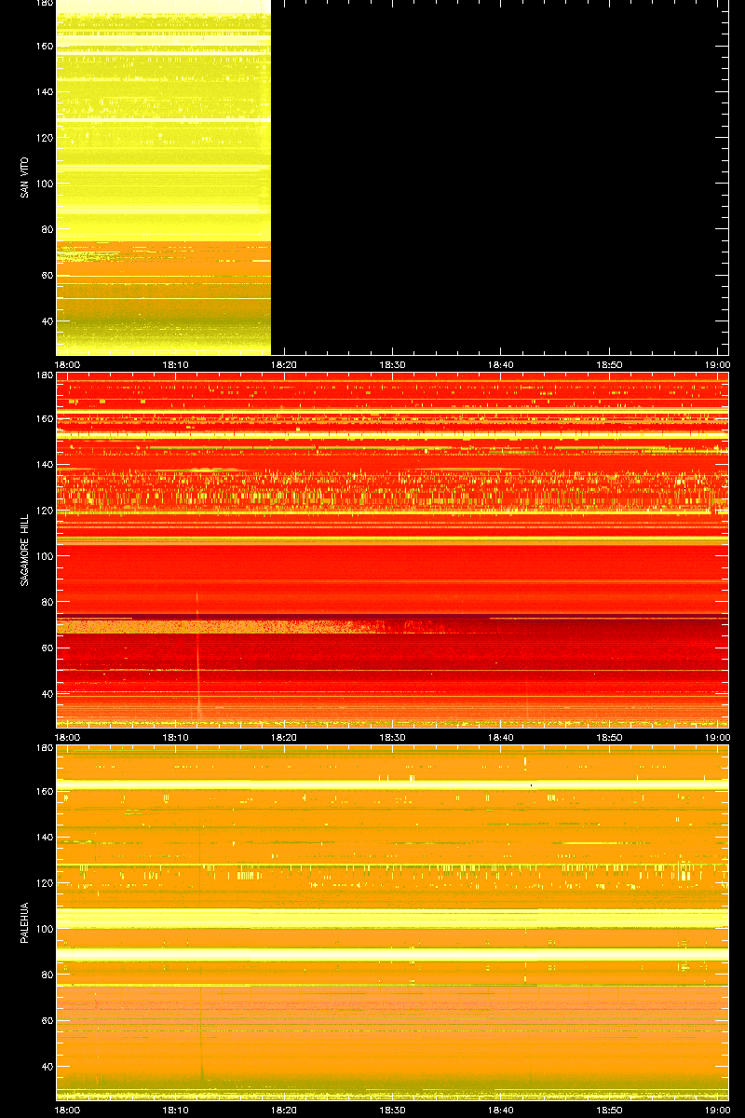Select Sagamore Hill 160 frequency label
The image size is (745, 1118).
(x=44, y=418)
